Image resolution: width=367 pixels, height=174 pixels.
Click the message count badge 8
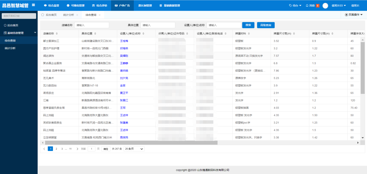(318, 5)
